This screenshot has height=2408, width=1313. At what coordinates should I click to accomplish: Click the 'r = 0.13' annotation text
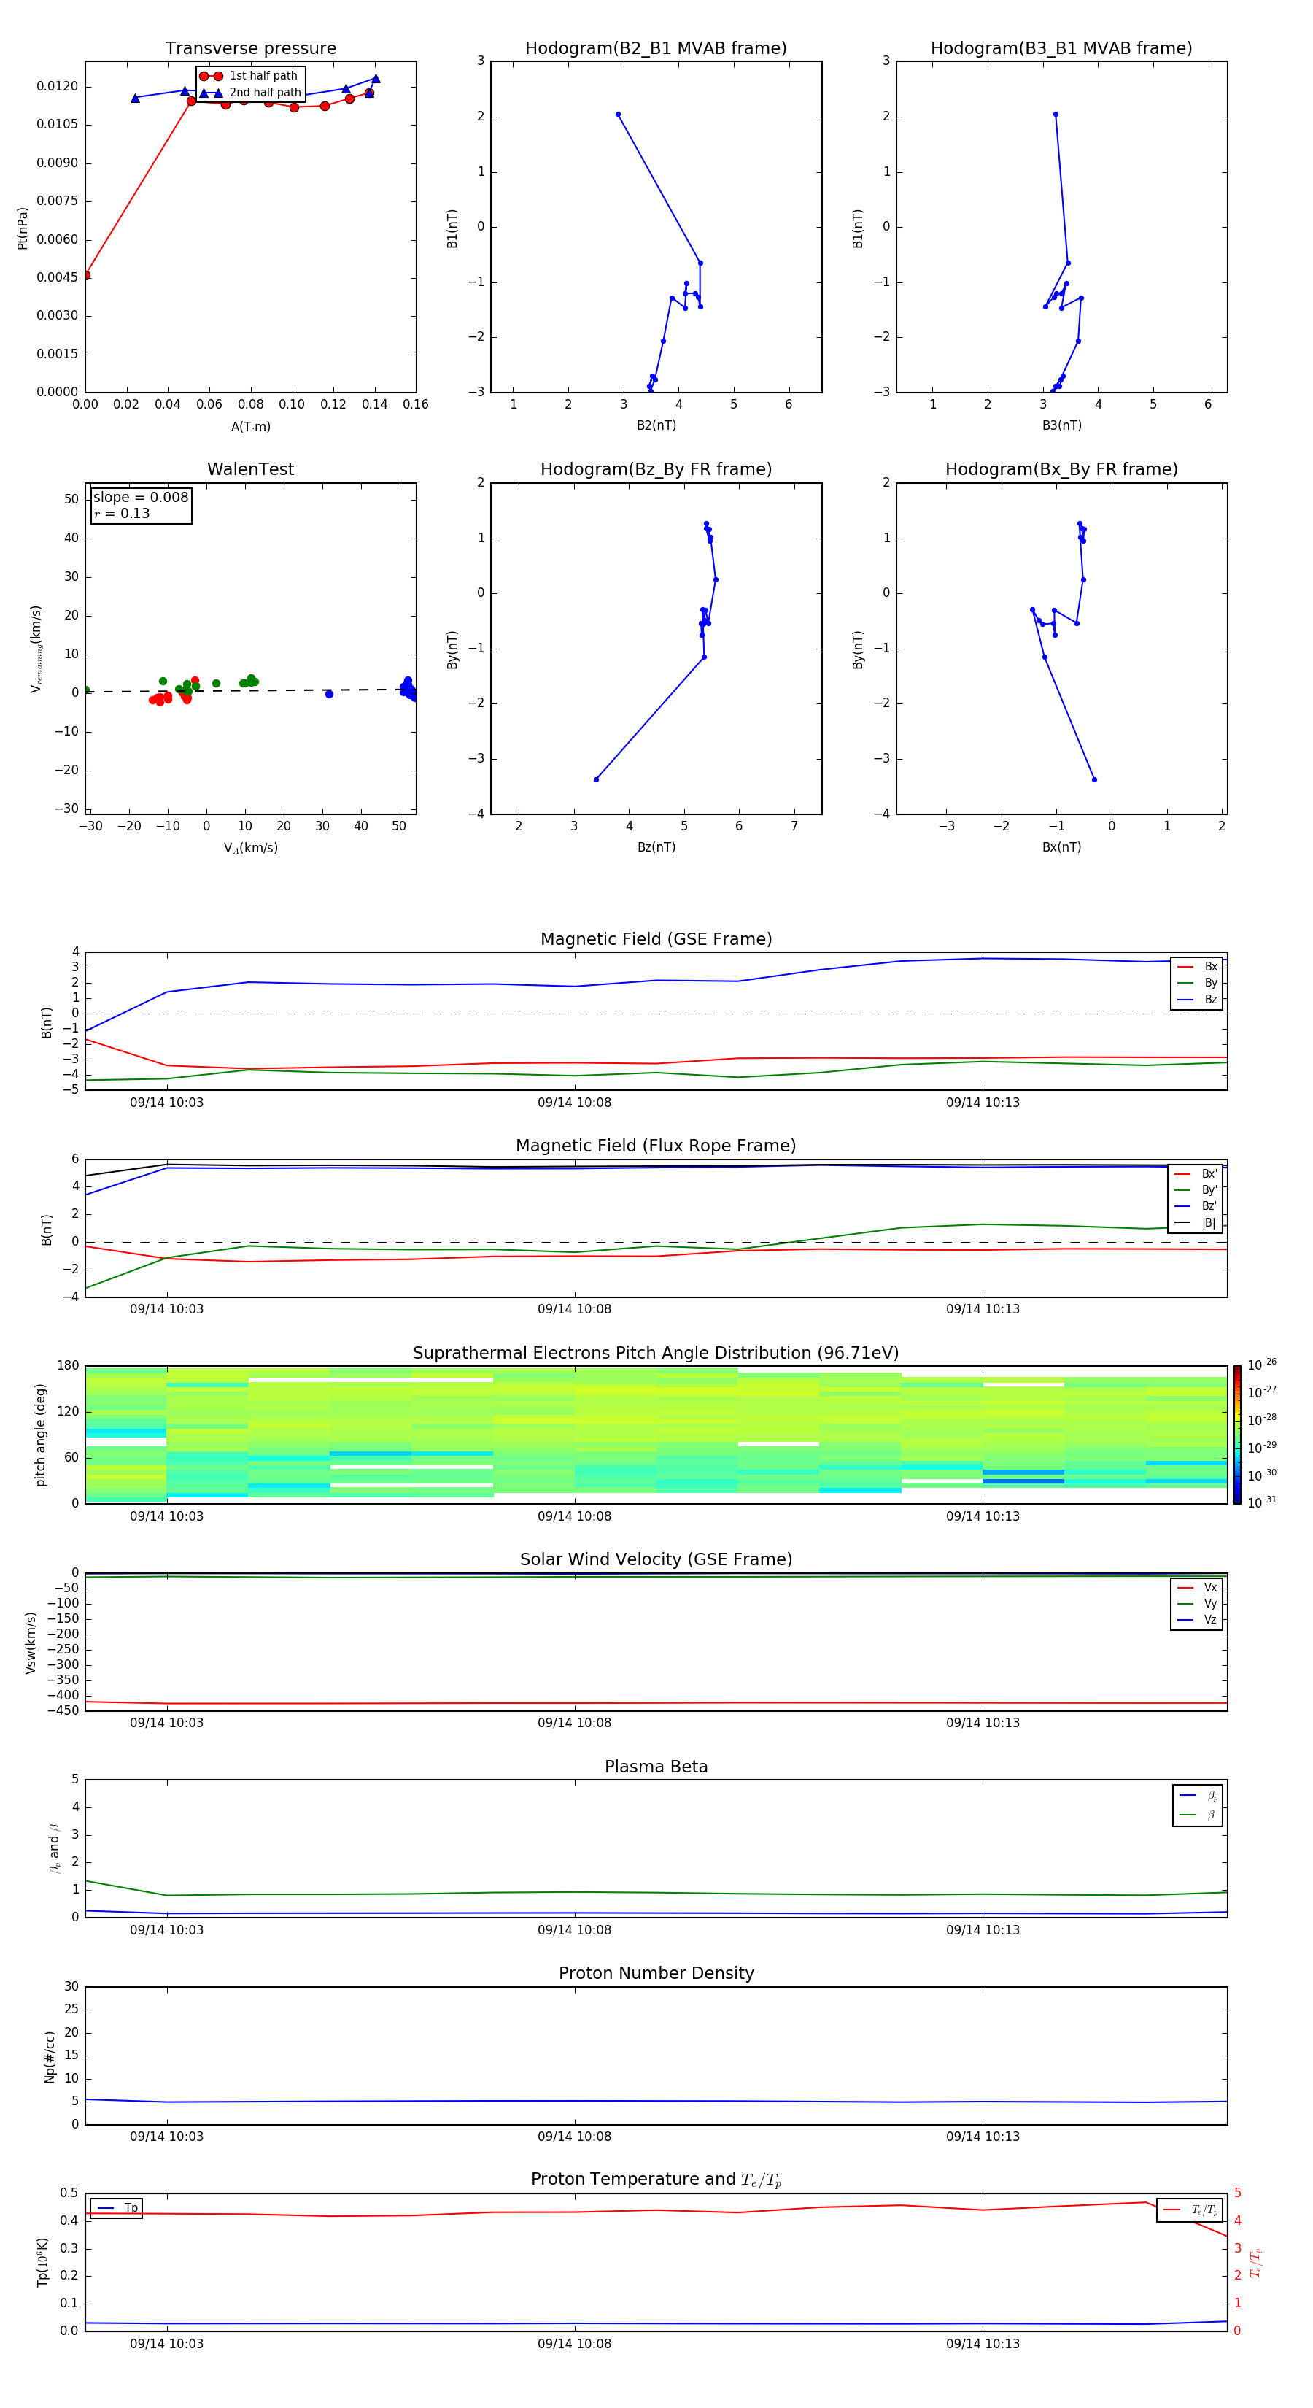point(122,513)
